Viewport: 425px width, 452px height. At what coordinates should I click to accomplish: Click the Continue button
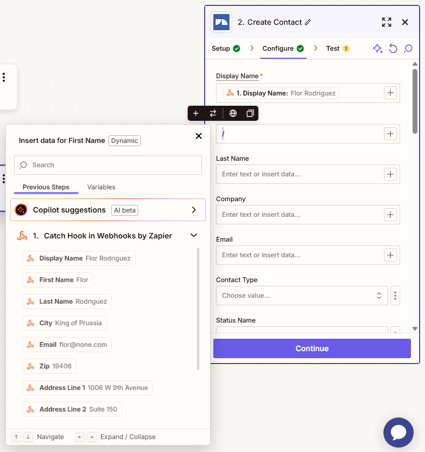[312, 348]
